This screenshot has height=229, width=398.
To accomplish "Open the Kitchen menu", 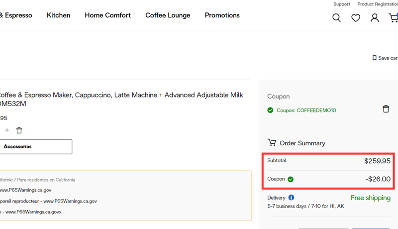I will pyautogui.click(x=58, y=15).
